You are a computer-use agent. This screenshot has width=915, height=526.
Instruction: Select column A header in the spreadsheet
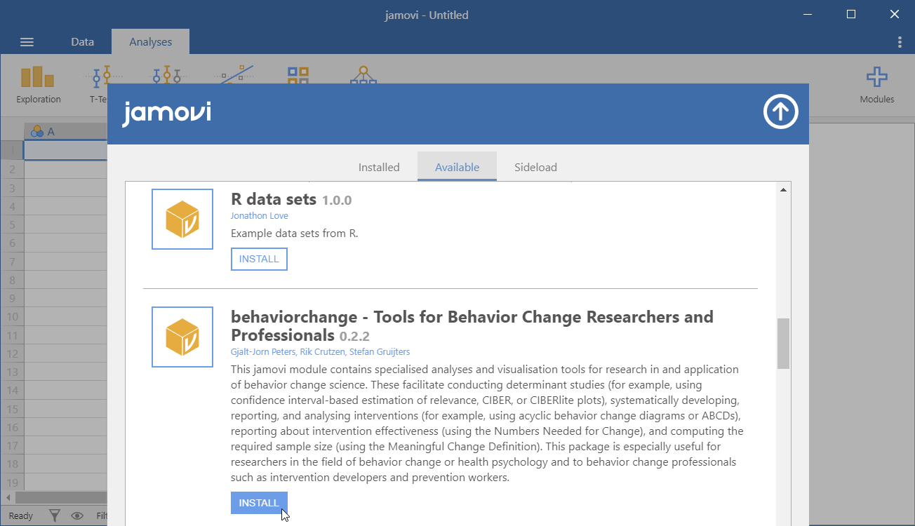click(x=65, y=131)
